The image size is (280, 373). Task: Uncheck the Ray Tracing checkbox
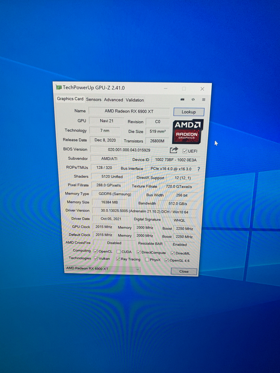point(118,259)
